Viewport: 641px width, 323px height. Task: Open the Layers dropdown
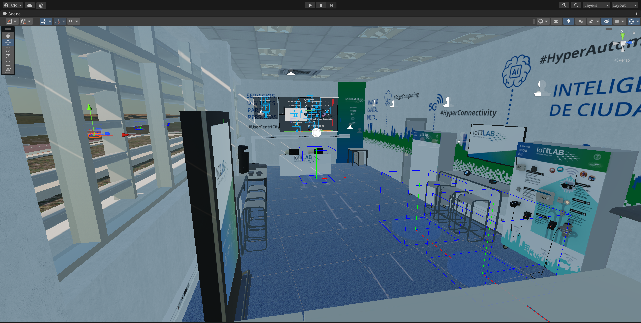pyautogui.click(x=596, y=5)
